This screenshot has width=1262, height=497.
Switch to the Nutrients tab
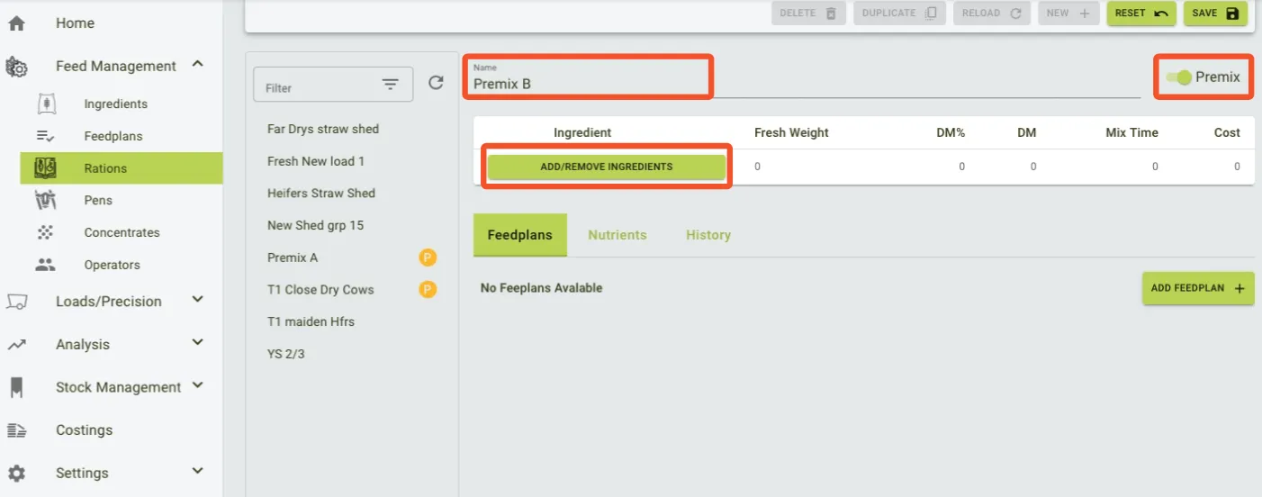pos(617,235)
